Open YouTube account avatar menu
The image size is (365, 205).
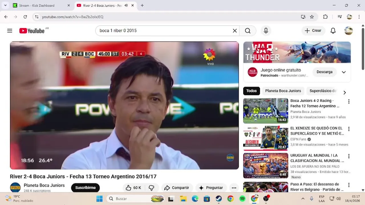click(x=348, y=30)
